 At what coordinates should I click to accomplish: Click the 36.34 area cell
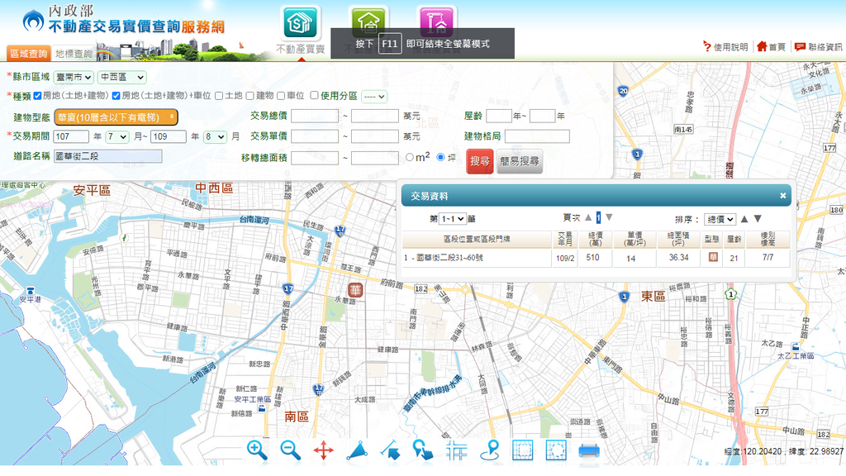pos(679,258)
